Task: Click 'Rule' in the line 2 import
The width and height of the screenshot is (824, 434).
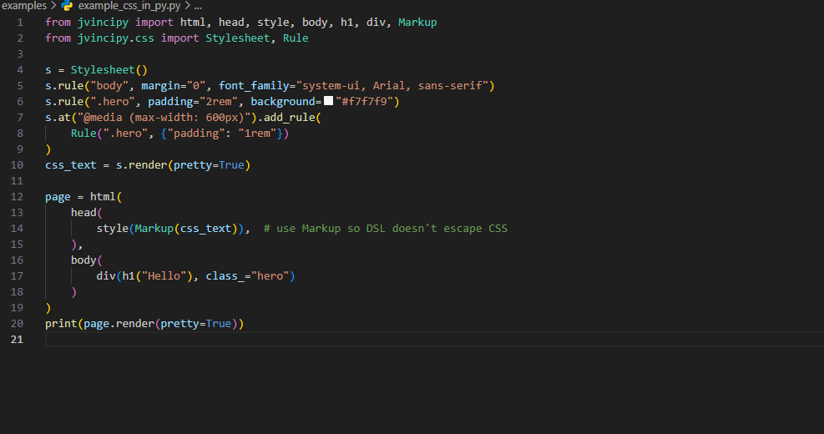Action: coord(296,38)
